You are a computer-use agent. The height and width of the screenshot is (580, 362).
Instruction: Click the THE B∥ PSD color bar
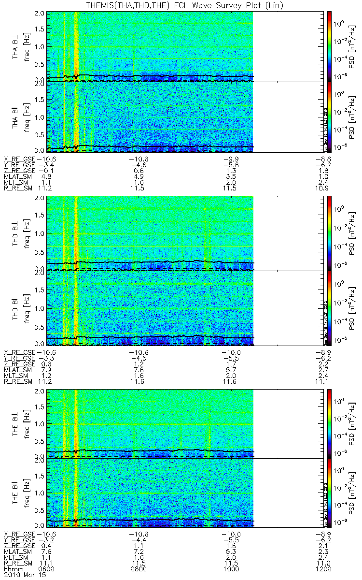click(x=329, y=493)
